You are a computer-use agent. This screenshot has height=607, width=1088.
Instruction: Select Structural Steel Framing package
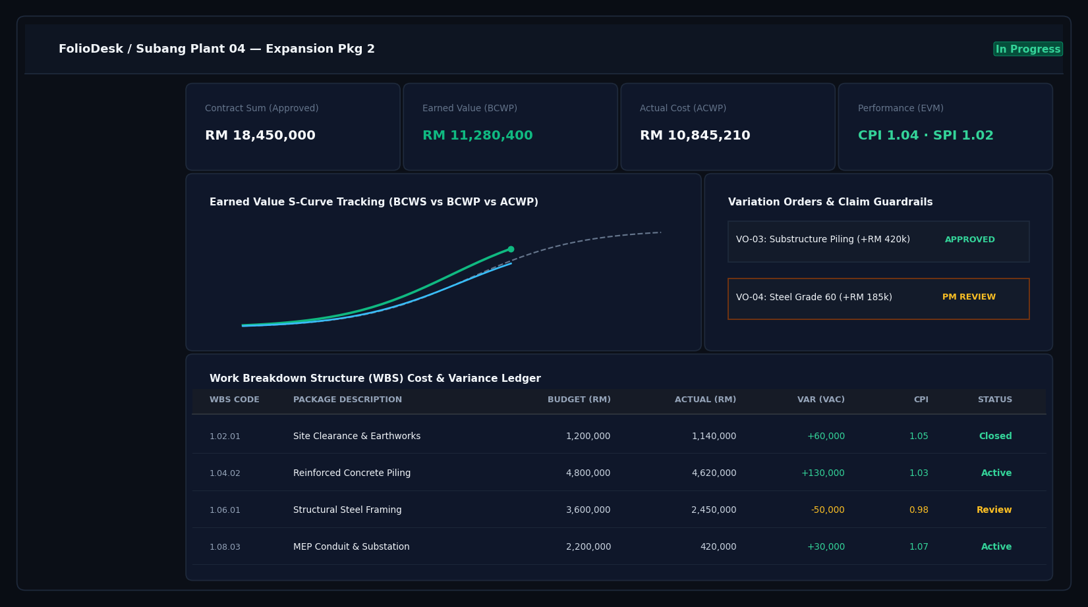(x=347, y=510)
